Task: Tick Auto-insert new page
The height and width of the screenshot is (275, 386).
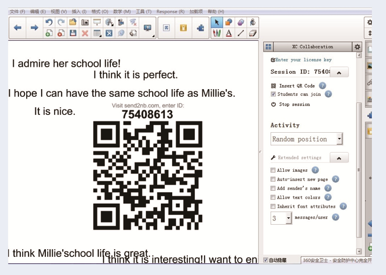Action: pos(273,179)
